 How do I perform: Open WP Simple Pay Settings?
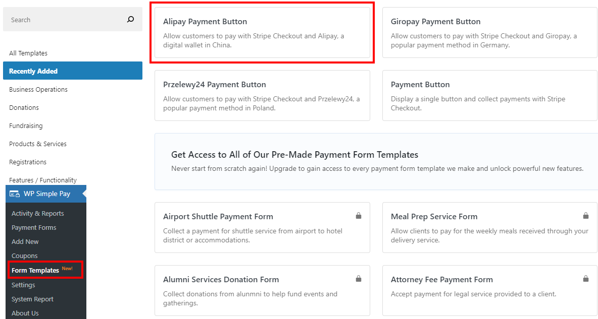click(x=23, y=285)
